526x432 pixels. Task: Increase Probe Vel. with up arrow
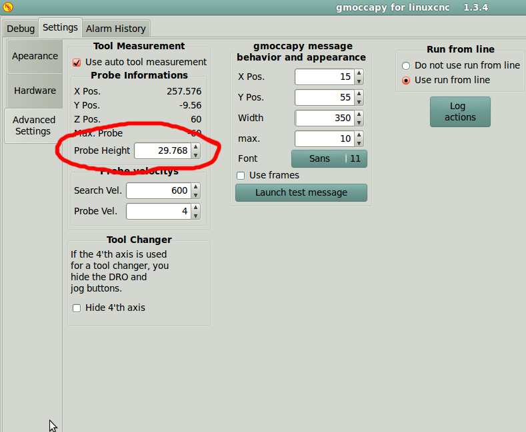(x=195, y=208)
